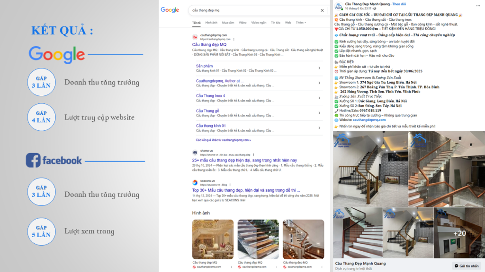
Task: Open the second image result thumbnail with glass stairs
Action: pos(258,239)
